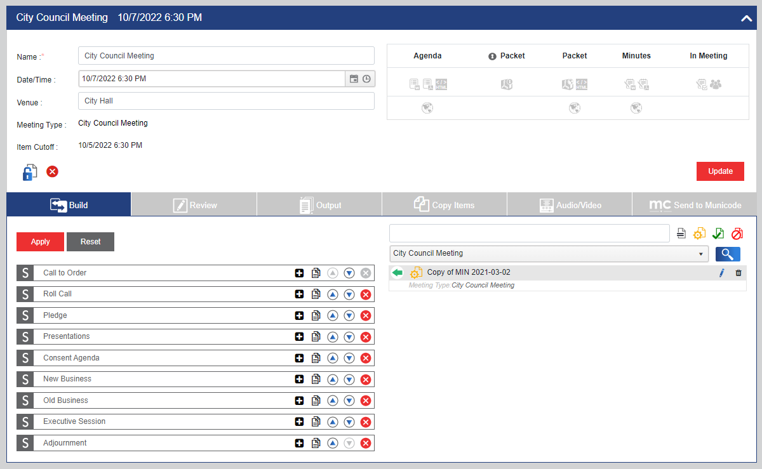Image resolution: width=762 pixels, height=469 pixels.
Task: Select the Executive Session section row
Action: pos(196,422)
